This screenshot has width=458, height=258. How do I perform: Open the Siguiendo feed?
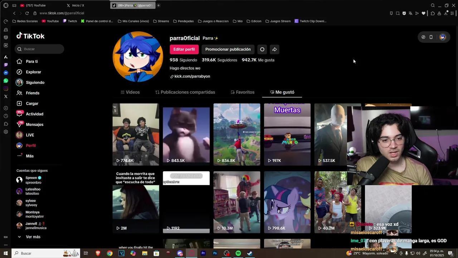pos(30,82)
